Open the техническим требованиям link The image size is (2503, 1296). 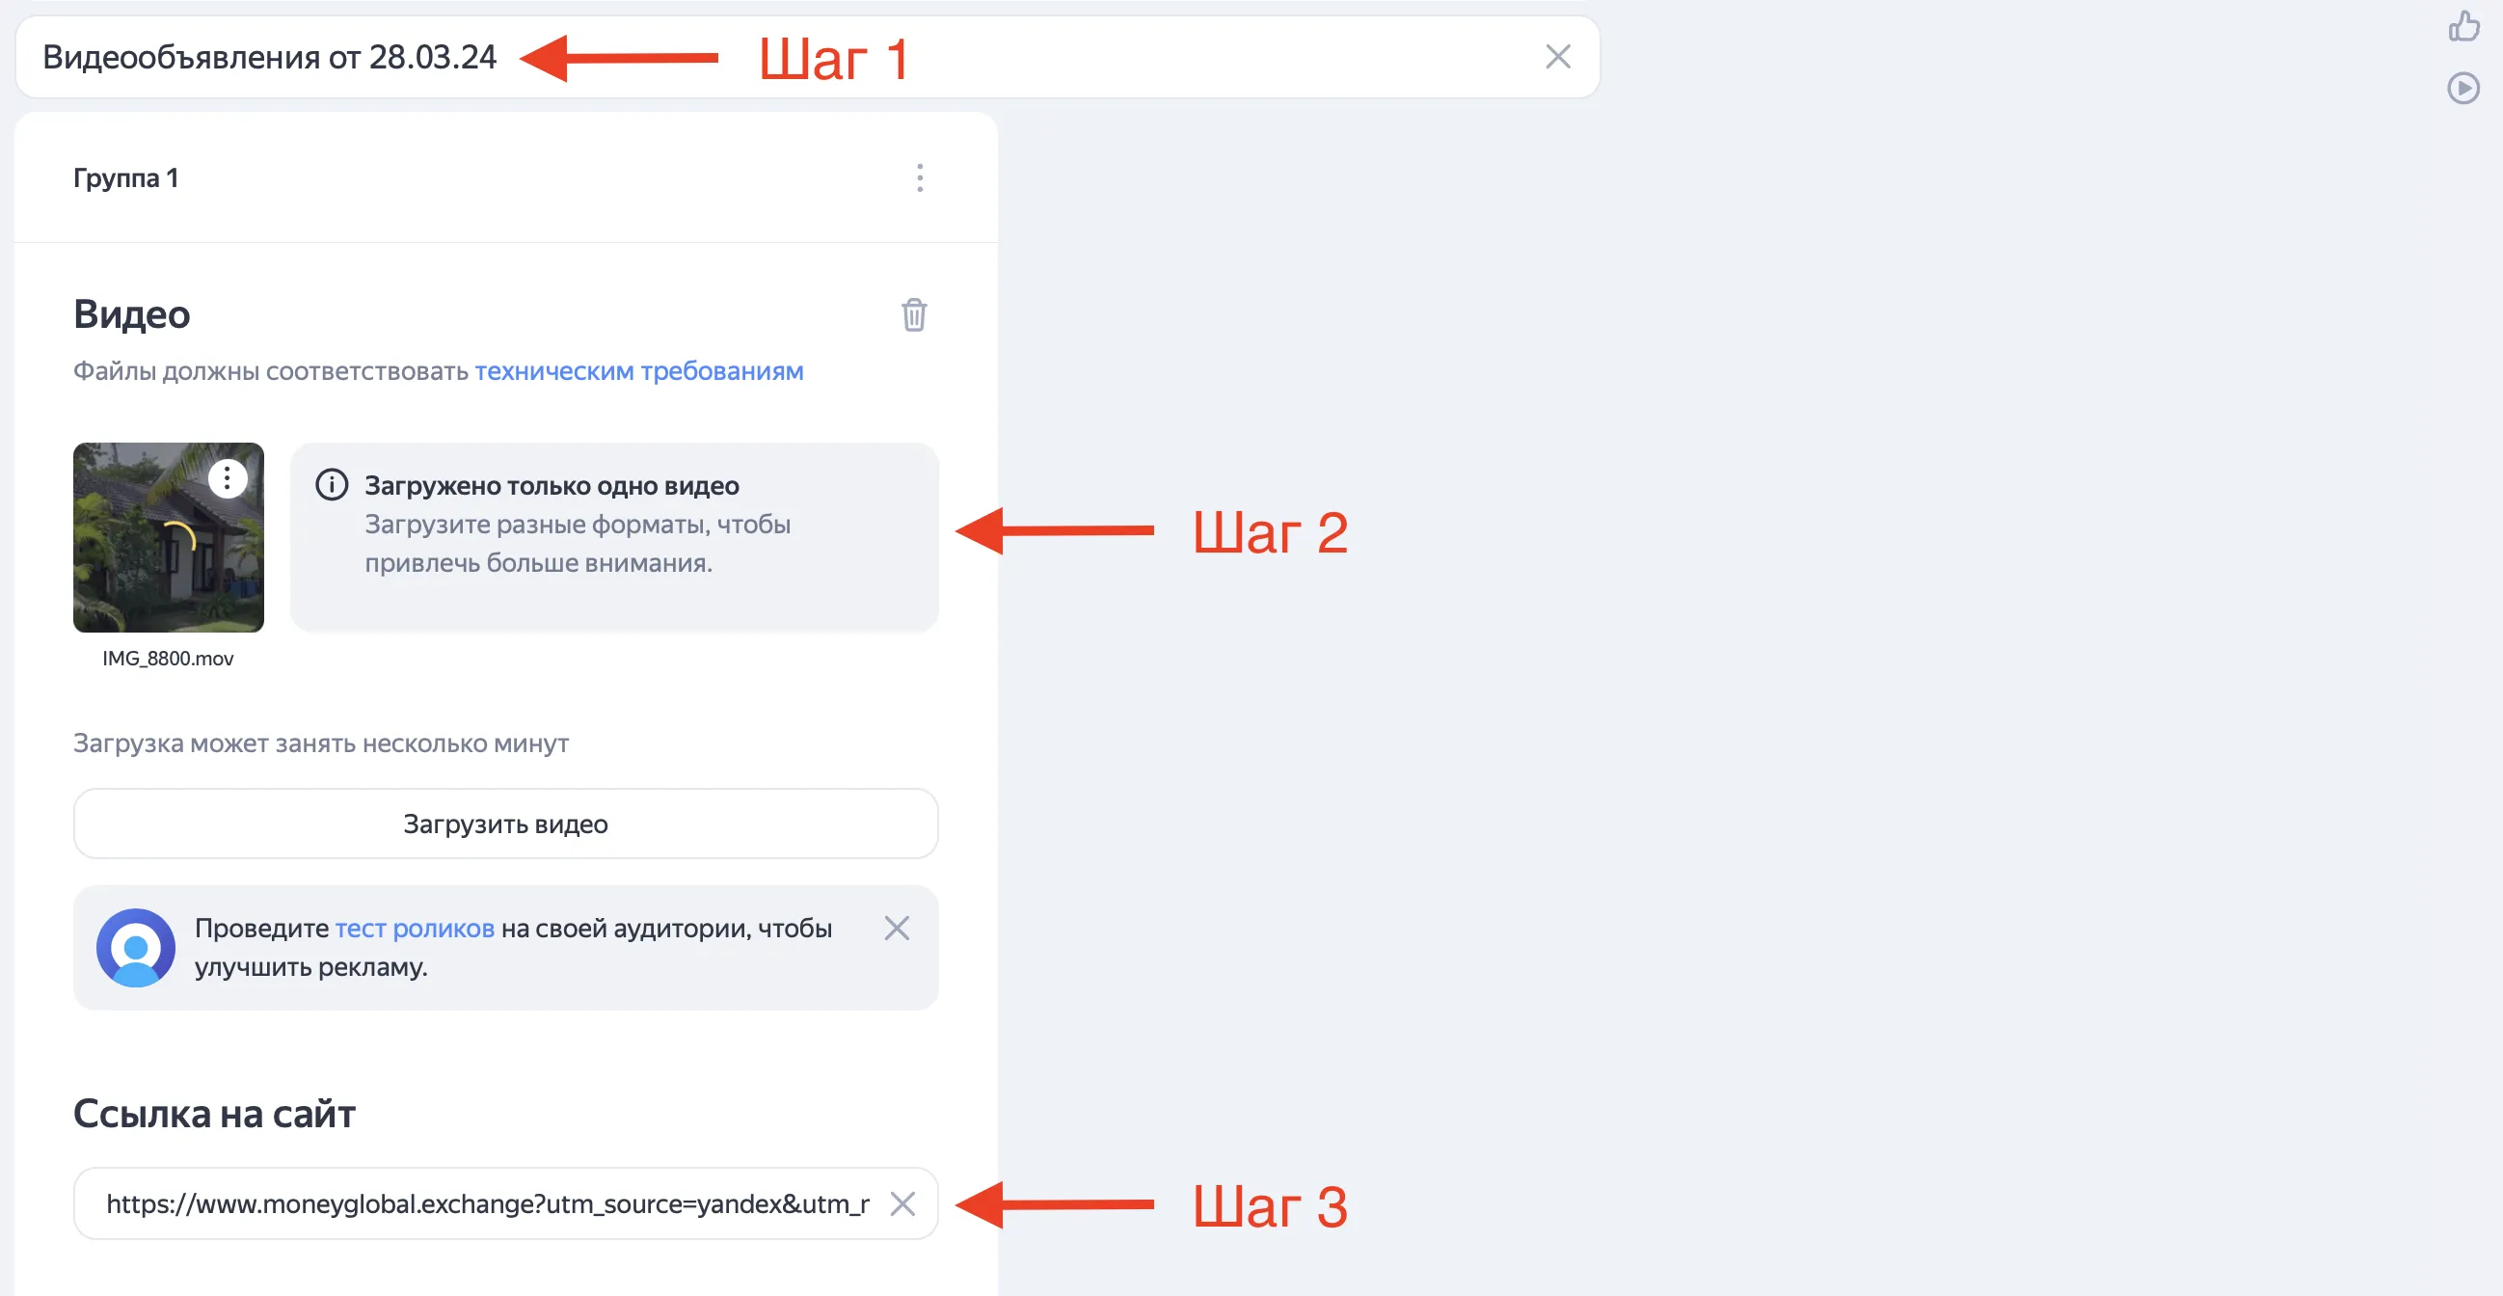coord(638,371)
